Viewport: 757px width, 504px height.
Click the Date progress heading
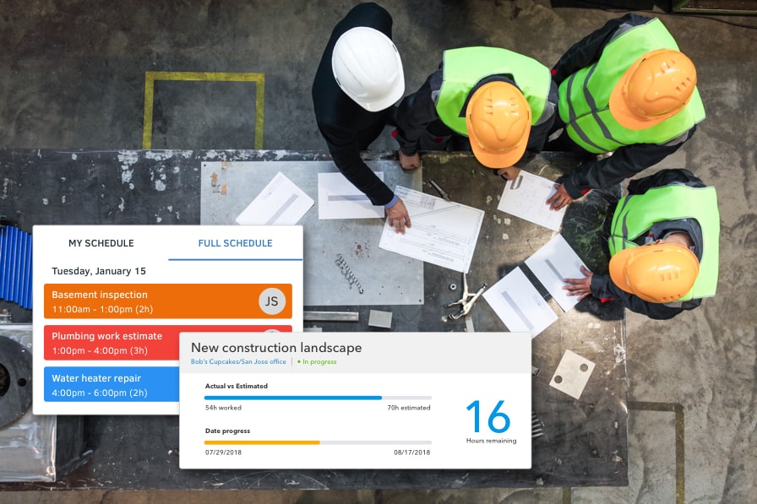pyautogui.click(x=226, y=431)
